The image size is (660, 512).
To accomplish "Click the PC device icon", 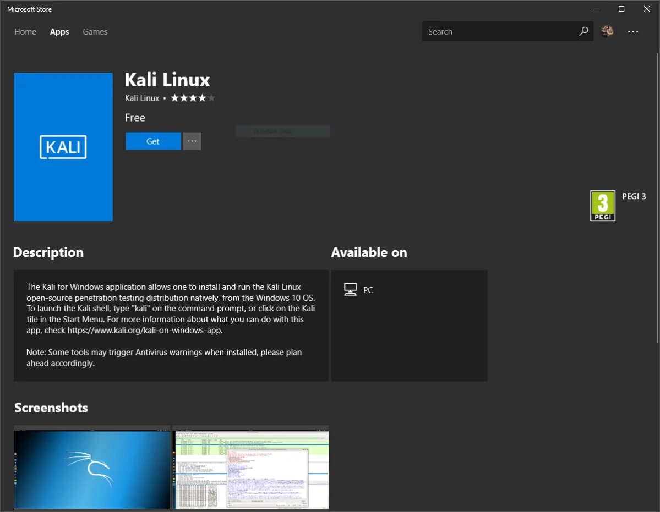I will (350, 290).
